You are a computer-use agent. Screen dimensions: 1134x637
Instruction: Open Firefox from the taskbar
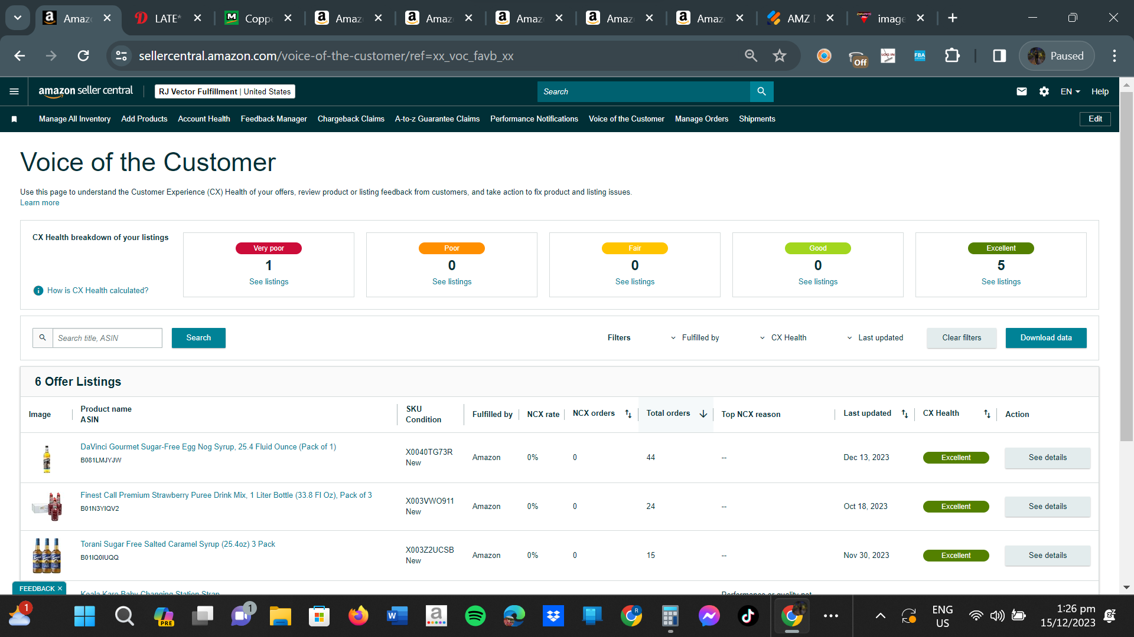(358, 616)
